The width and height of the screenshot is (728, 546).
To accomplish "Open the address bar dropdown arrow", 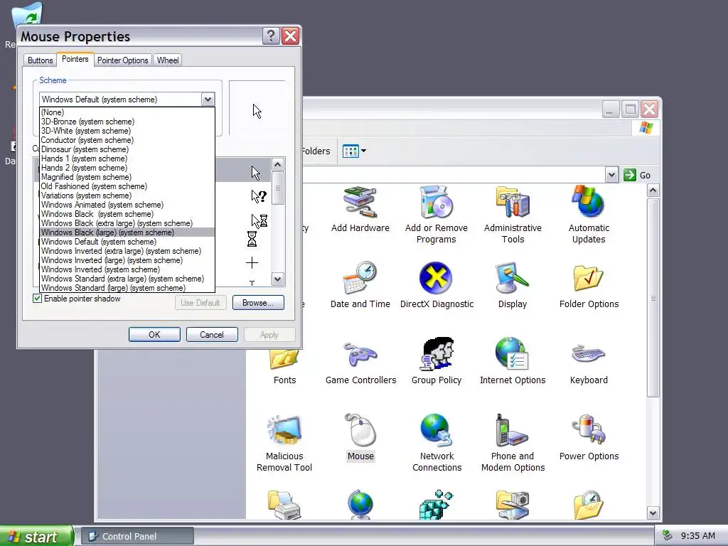I will coord(611,175).
